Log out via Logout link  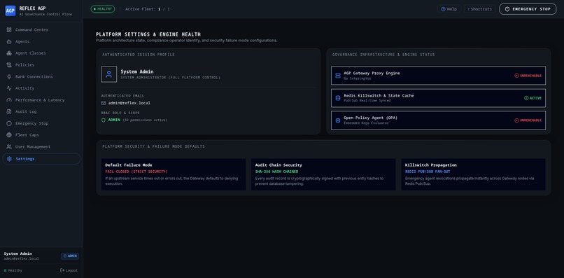tap(69, 270)
